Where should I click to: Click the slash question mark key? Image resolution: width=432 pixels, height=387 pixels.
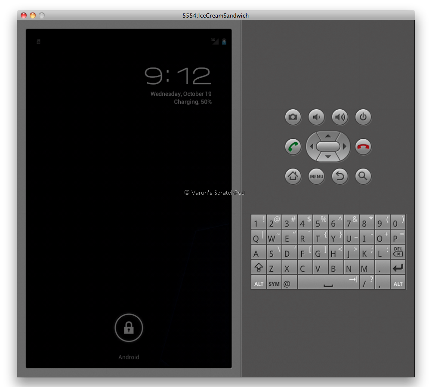tap(367, 282)
